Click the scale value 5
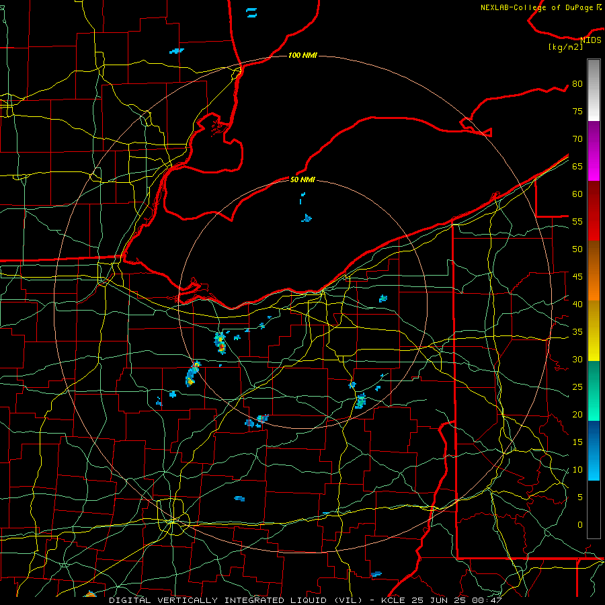The image size is (605, 605). pos(580,497)
